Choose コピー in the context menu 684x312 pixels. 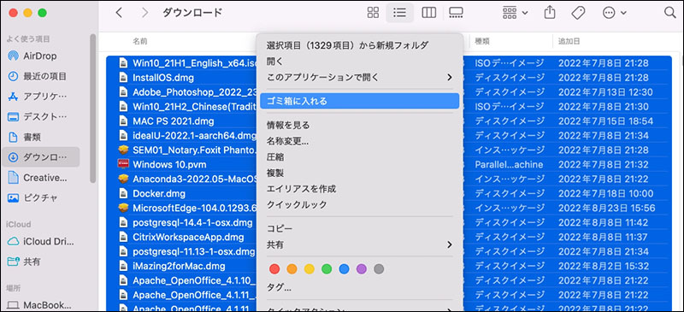[x=359, y=228]
